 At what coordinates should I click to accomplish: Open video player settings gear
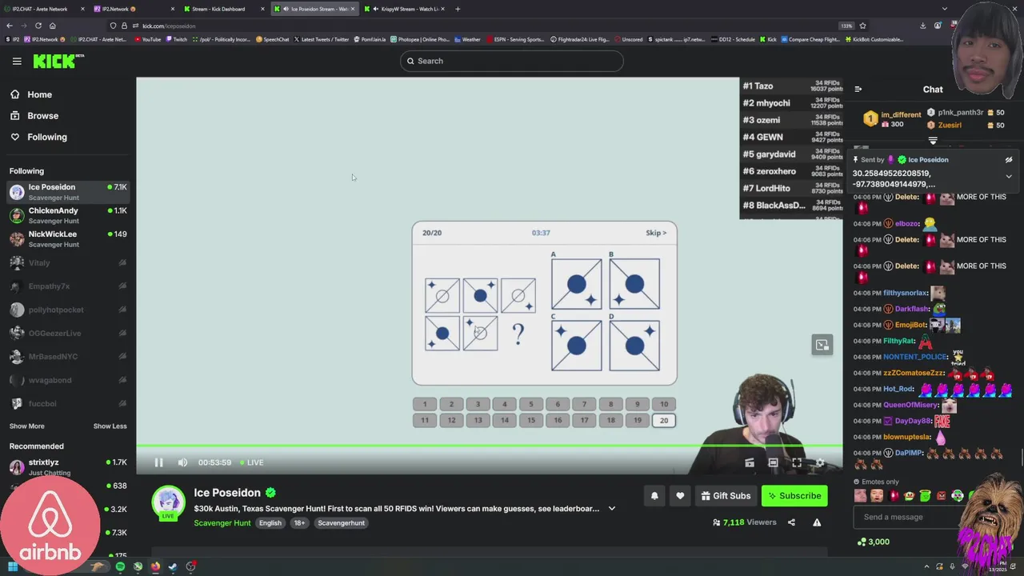(x=820, y=462)
